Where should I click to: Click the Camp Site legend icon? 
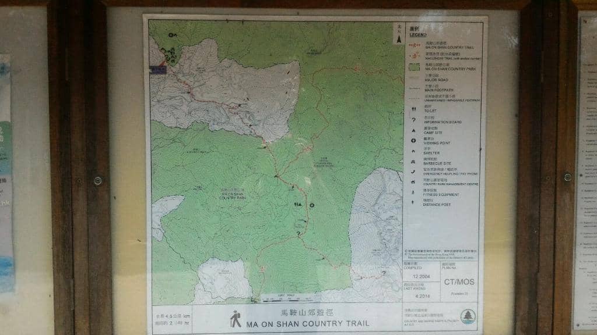[x=413, y=130]
